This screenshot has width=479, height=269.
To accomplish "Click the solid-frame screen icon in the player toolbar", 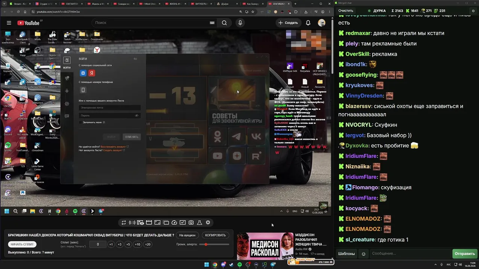I will click(157, 223).
